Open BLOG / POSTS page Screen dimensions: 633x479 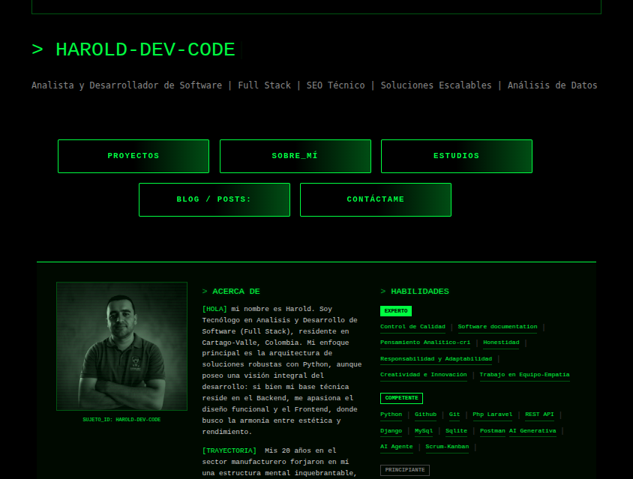214,199
